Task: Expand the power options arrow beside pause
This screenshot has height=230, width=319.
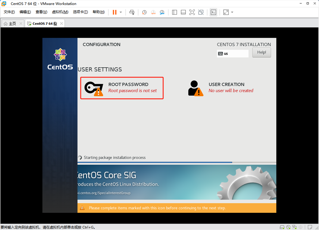Action: coord(121,12)
